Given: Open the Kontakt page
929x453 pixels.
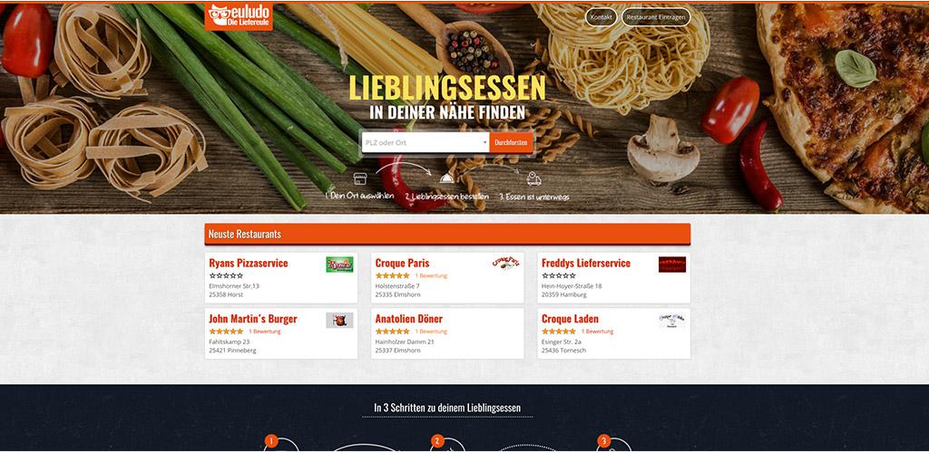Looking at the screenshot, I should pos(601,17).
